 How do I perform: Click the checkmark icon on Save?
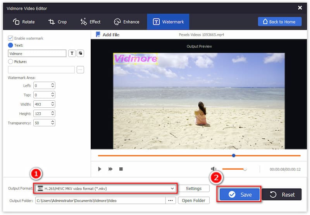(x=232, y=194)
